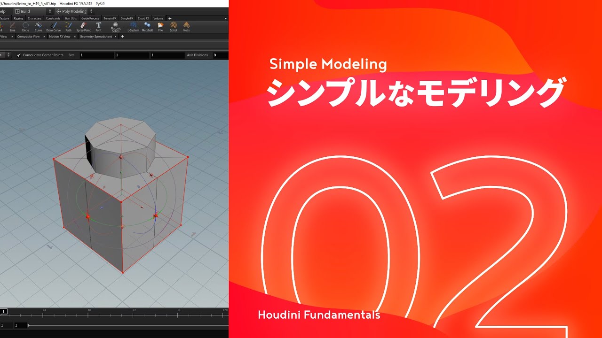
Task: Click the range slider start handle
Action: [x=28, y=325]
